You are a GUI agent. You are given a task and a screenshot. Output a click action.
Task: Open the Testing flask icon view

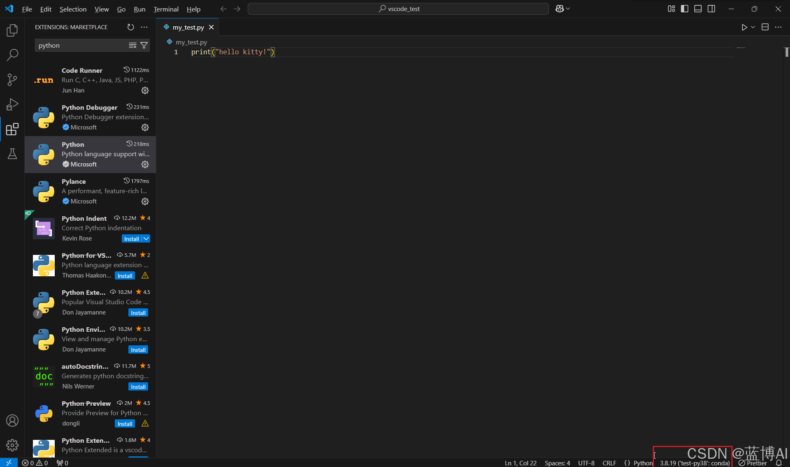tap(12, 154)
